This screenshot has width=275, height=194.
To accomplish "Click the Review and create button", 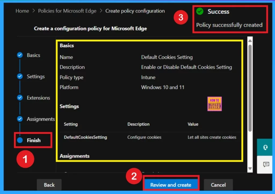I will [x=171, y=185].
